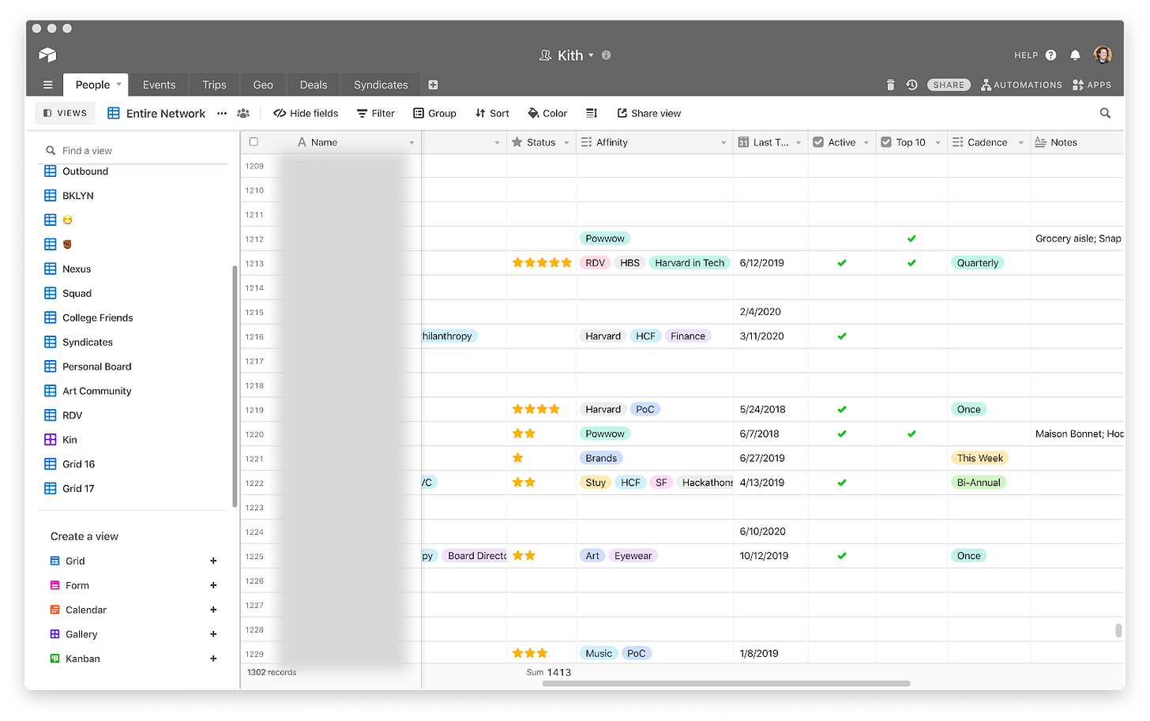Open the notifications bell
Viewport: 1150px width, 721px height.
coord(1075,55)
